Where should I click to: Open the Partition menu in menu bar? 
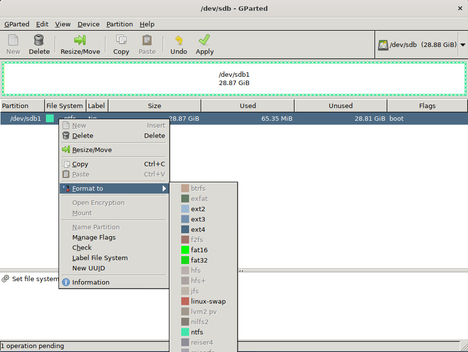pos(119,24)
